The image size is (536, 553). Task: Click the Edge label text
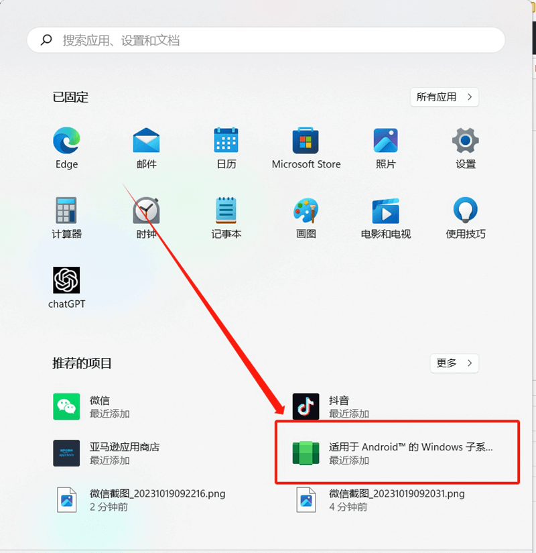coord(66,164)
